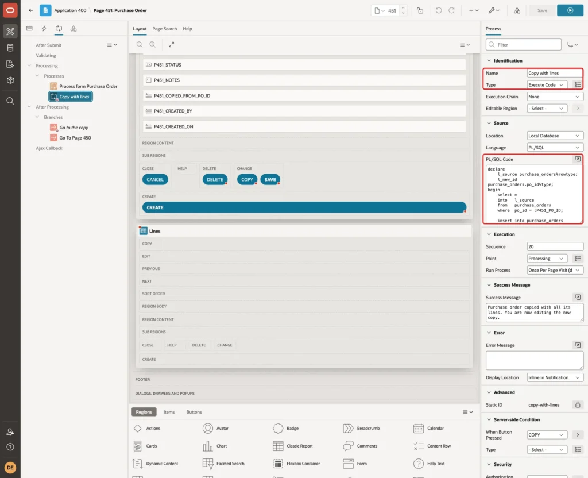Switch to Dynamic Actions lightning tab

click(44, 29)
